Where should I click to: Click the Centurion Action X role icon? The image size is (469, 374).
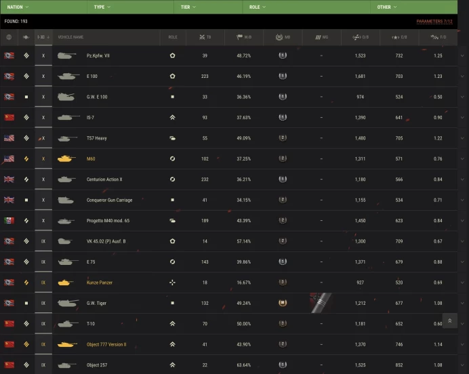pyautogui.click(x=173, y=180)
